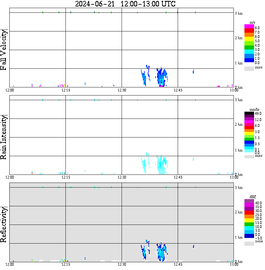This screenshot has width=265, height=270.
Task: Click the '1.5' value in the Rain Intensity legend
Action: pos(257,137)
